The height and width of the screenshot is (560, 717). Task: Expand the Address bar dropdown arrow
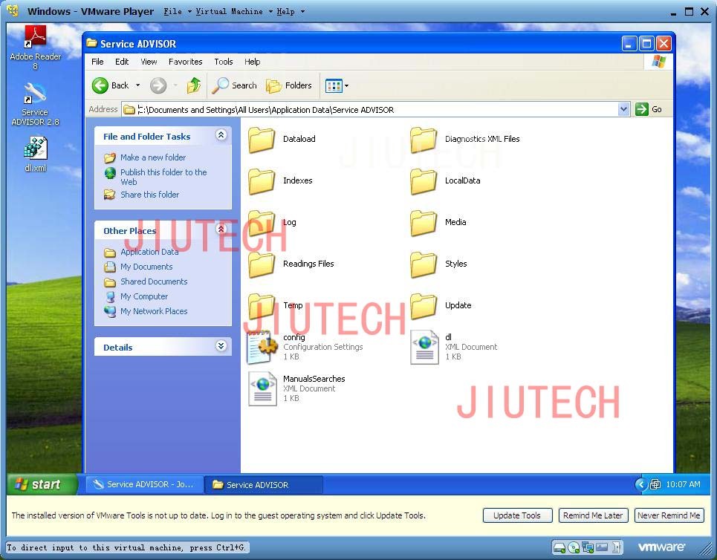point(623,109)
